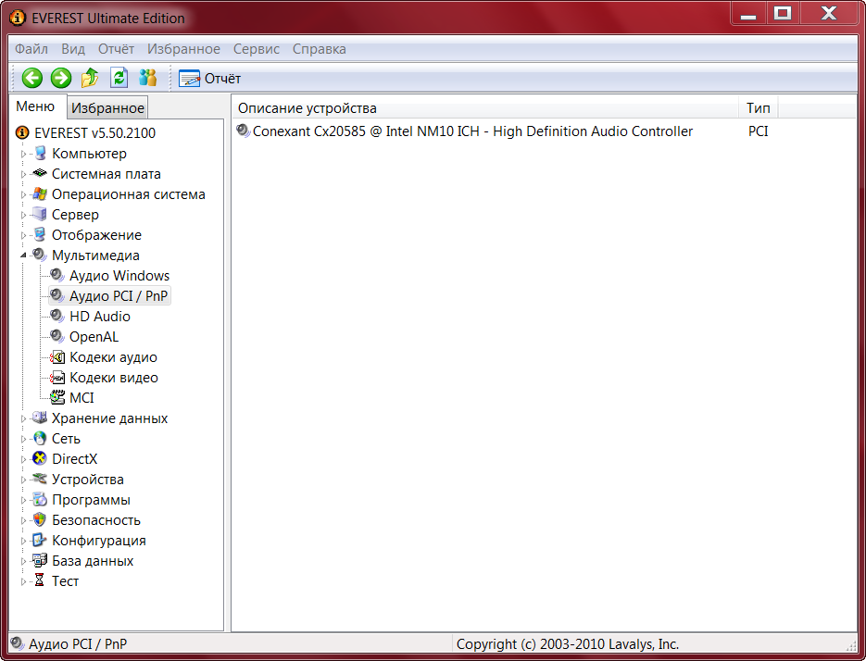Collapse the Мультимедиа tree node
Screen dimensions: 866x661
(x=24, y=256)
